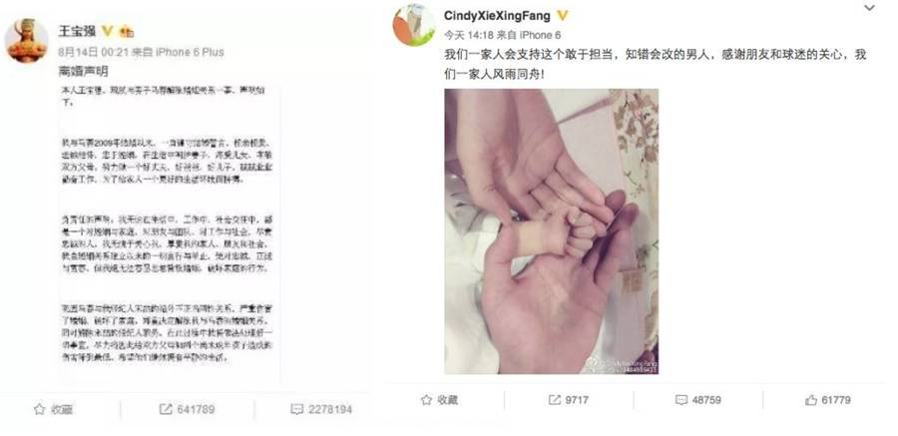Favorite CindyXieXingFang's post via the star icon
Viewport: 898px width, 436px height.
(439, 400)
